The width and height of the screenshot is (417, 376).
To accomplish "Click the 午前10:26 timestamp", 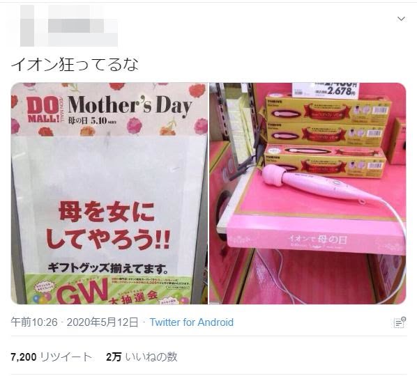I will (x=34, y=322).
